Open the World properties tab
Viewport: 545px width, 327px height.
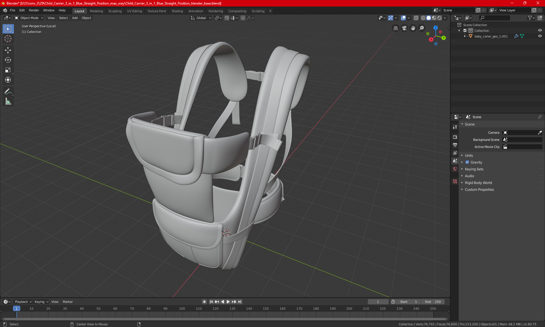455,169
